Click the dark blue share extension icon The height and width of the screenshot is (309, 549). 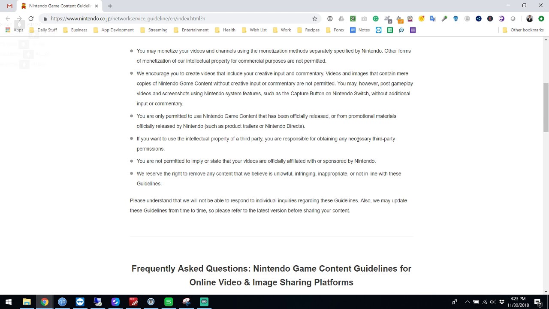point(479,18)
